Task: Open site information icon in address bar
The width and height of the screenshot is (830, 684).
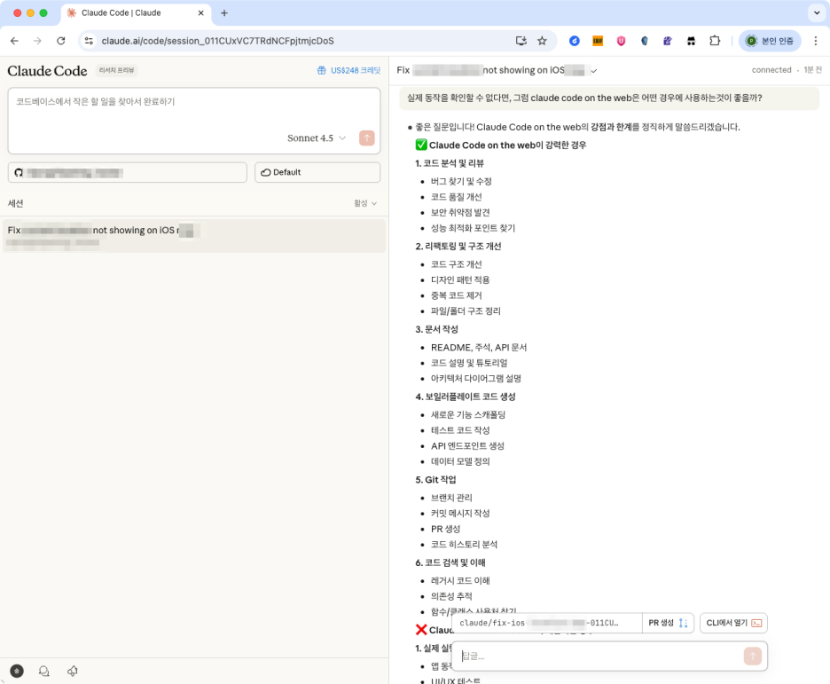Action: [89, 41]
